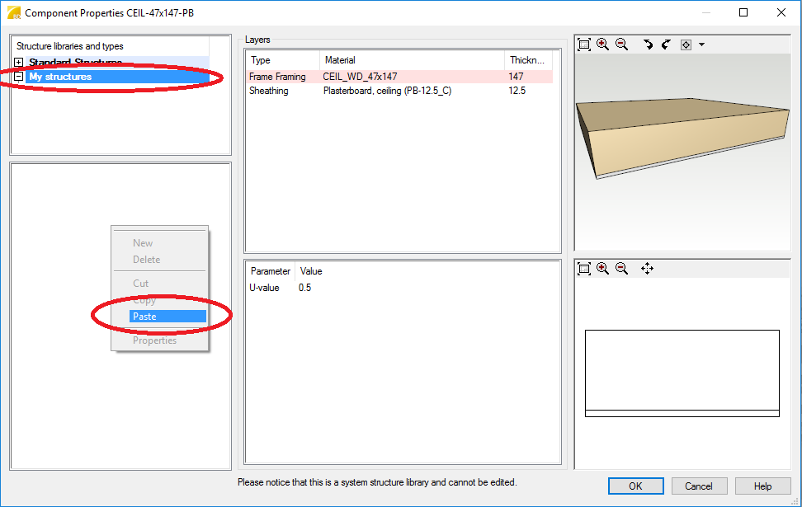This screenshot has width=802, height=507.
Task: Open the 3D view options dropdown arrow
Action: [x=701, y=45]
